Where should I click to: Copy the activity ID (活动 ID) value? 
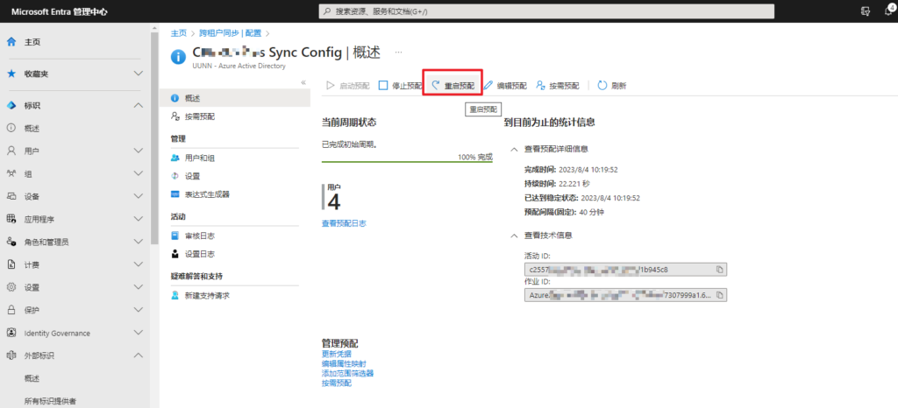[719, 269]
